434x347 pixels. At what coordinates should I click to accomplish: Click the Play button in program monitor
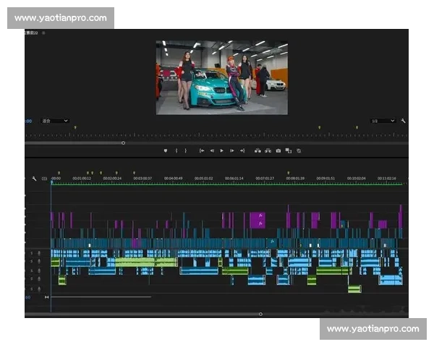click(221, 150)
